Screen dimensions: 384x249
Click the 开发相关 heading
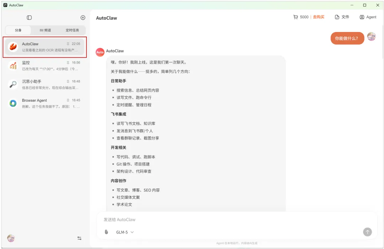tap(118, 148)
